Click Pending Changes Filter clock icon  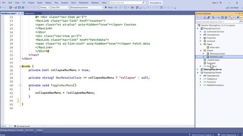click(213, 18)
